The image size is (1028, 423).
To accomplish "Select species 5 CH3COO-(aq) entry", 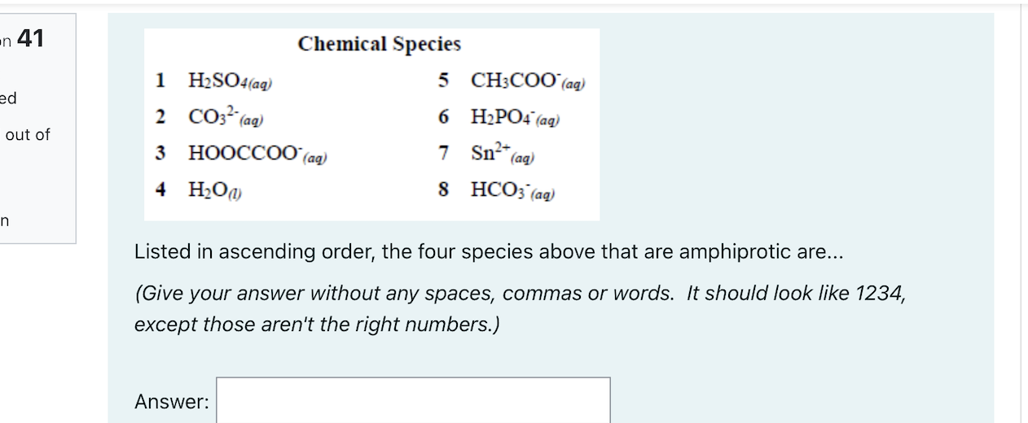I will (x=512, y=81).
